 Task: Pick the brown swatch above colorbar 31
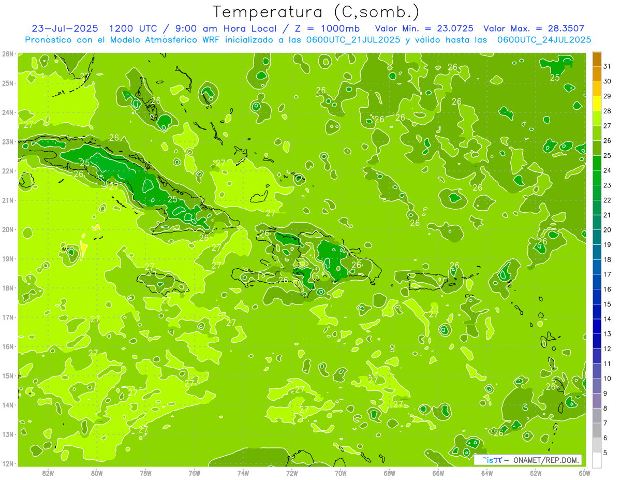click(597, 59)
